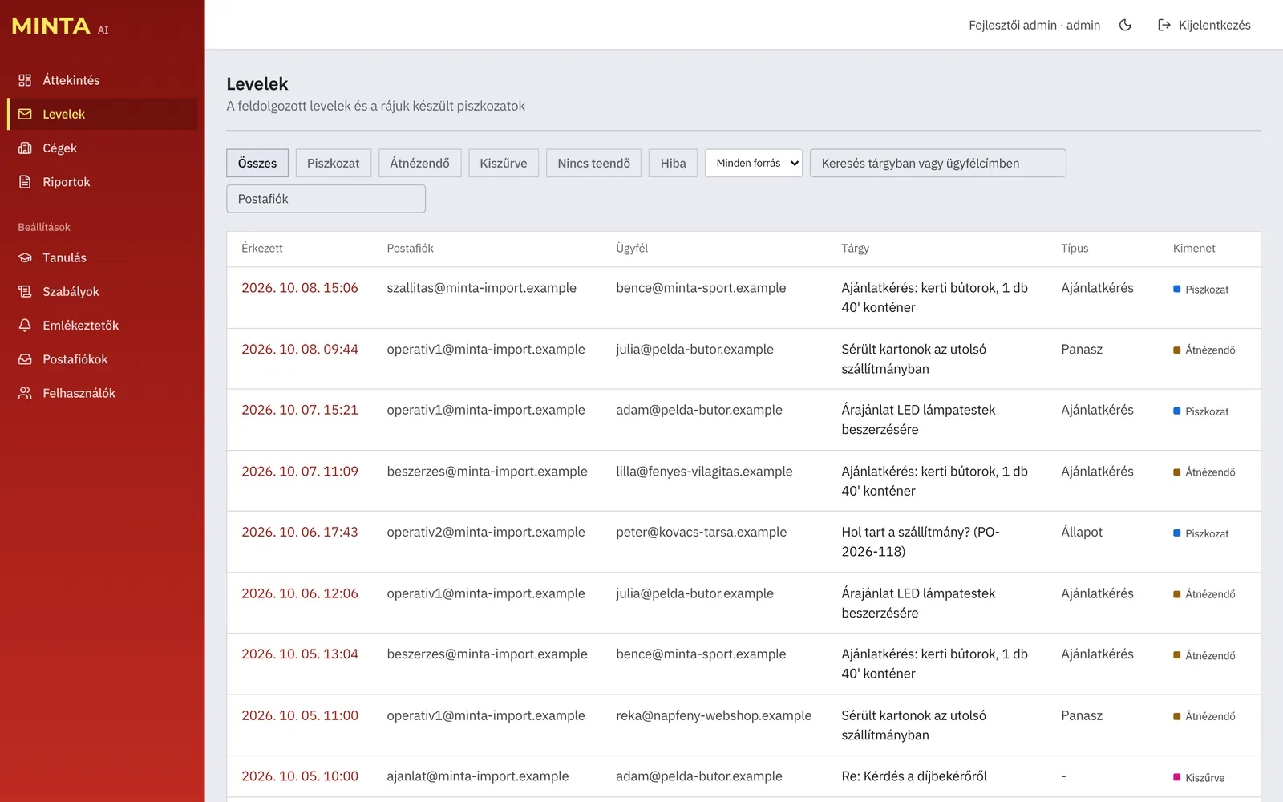Click the Emlékeztetők bell icon
The image size is (1283, 802).
(x=25, y=326)
